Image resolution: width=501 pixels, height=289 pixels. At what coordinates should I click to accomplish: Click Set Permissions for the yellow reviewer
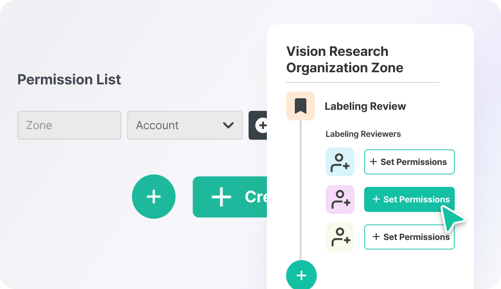[409, 237]
